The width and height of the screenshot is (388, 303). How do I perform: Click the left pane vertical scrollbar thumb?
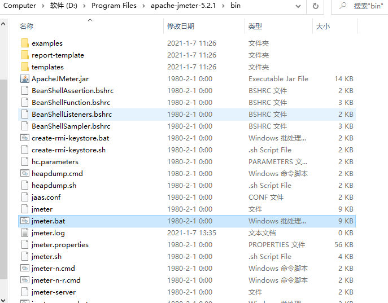pyautogui.click(x=3, y=179)
